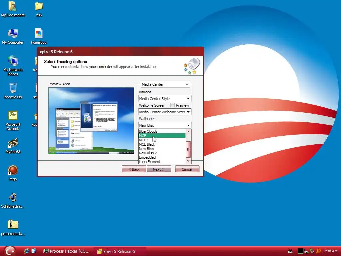Open the My Documents desktop icon
341x256 pixels.
pos(13,9)
